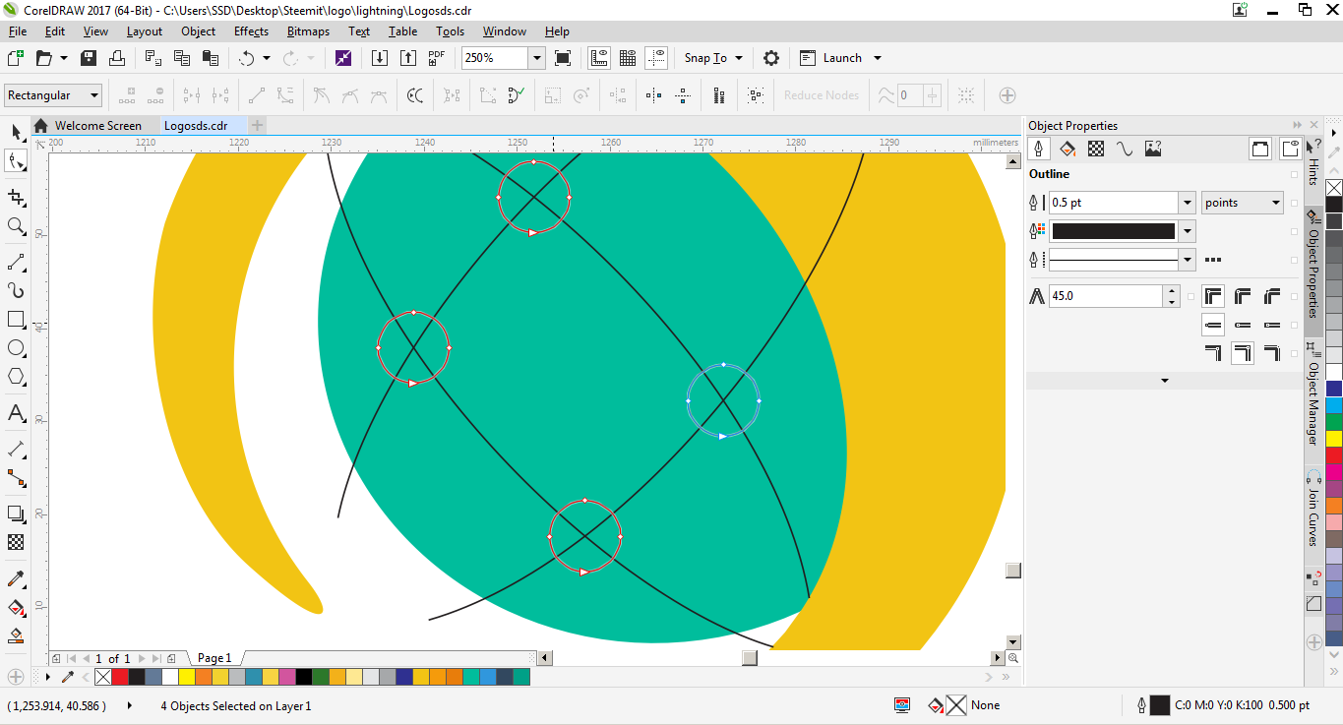This screenshot has width=1343, height=725.
Task: Open the Zoom level 250% dropdown
Action: (x=537, y=58)
